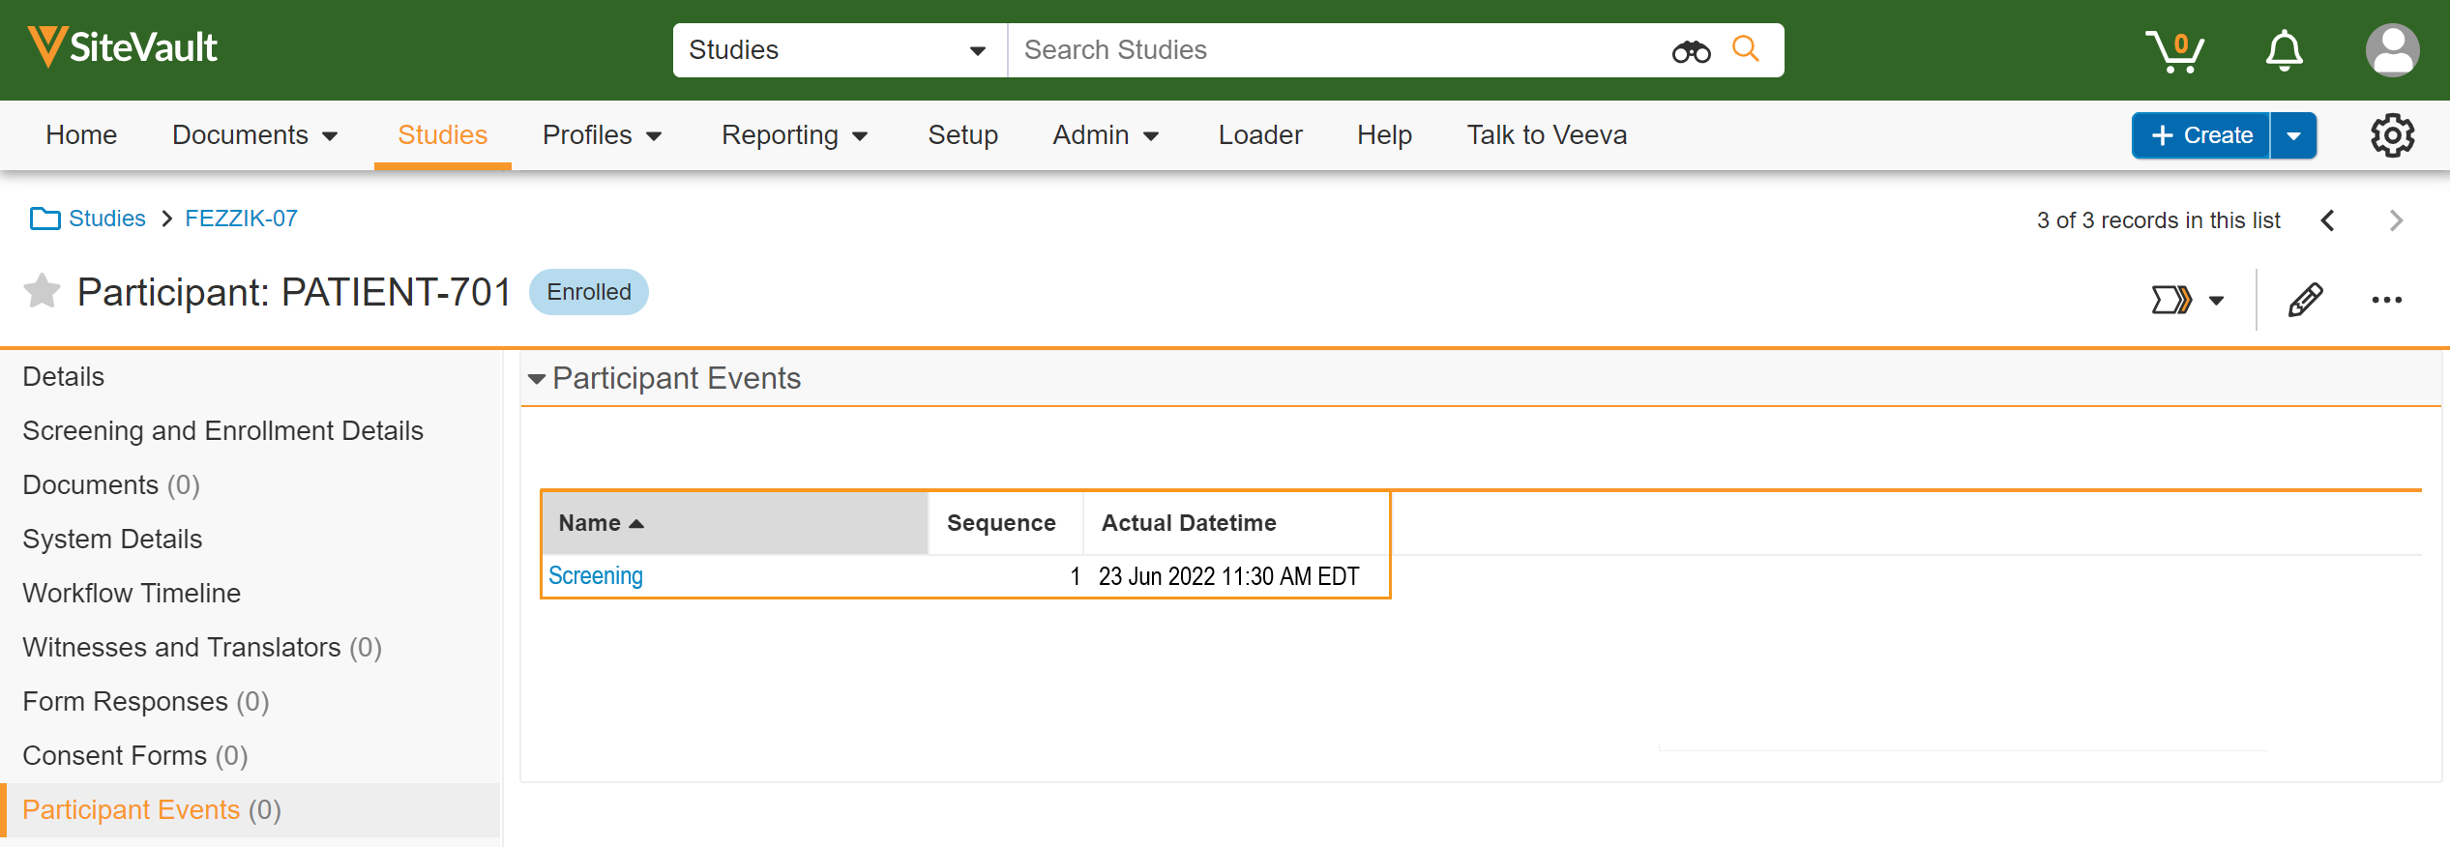This screenshot has height=847, width=2450.
Task: Collapse the Participant Events section
Action: tap(537, 379)
